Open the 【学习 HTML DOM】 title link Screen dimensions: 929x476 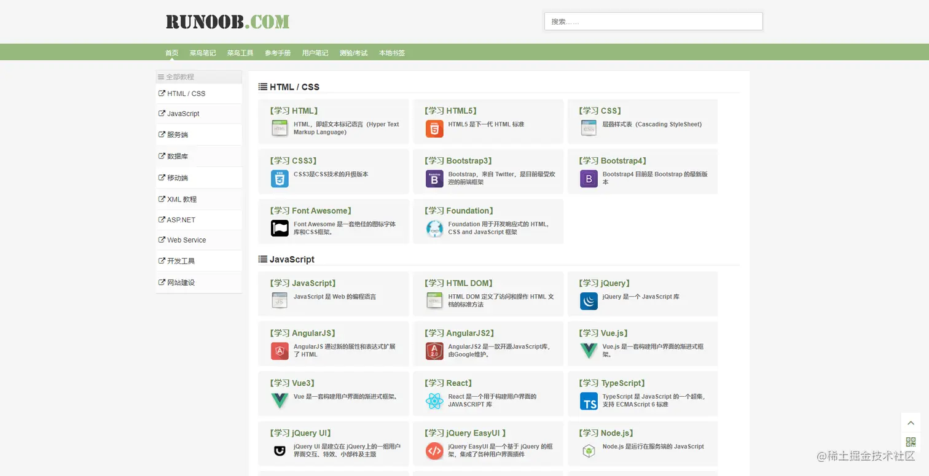point(459,283)
